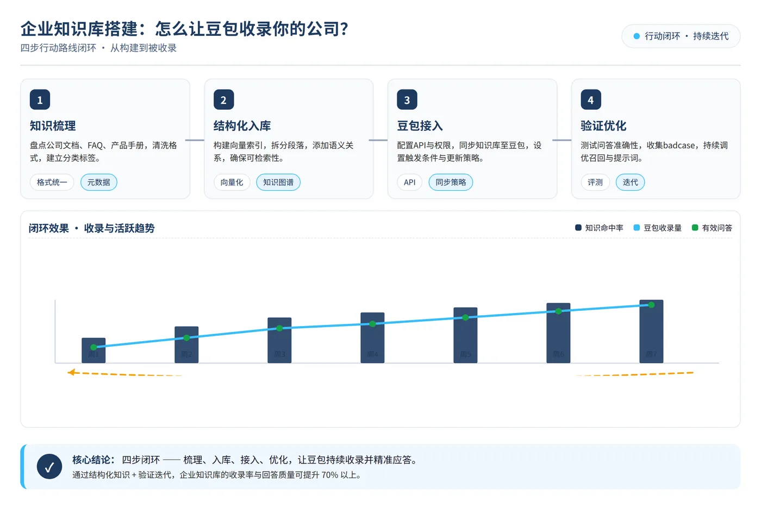761x507 pixels.
Task: Click the step 1 number badge
Action: (40, 100)
